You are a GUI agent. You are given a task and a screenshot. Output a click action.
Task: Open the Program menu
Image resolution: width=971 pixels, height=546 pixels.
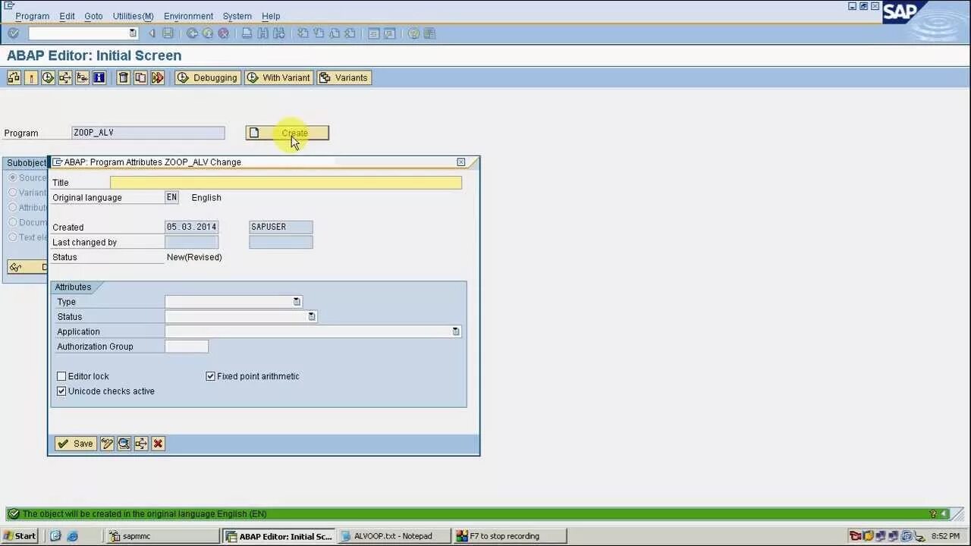coord(32,16)
